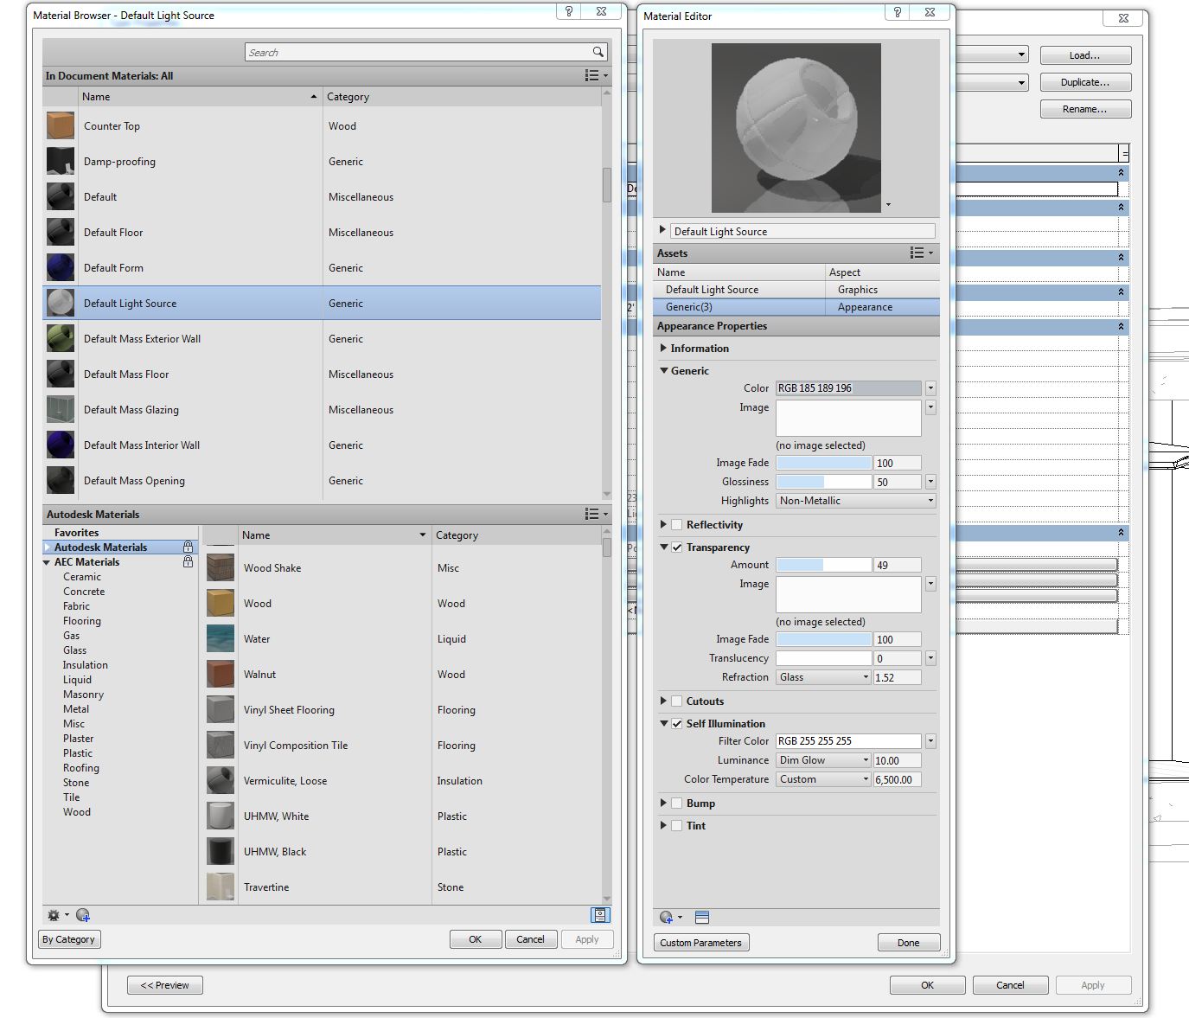
Task: Click the Custom Parameters button
Action: (700, 943)
